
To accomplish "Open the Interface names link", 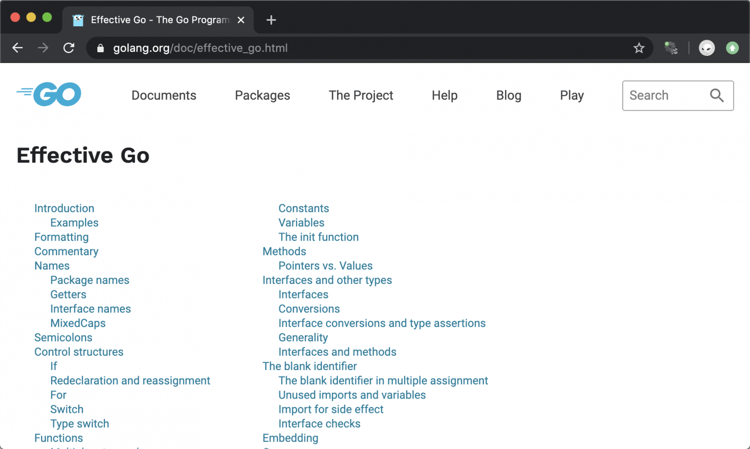I will point(91,309).
